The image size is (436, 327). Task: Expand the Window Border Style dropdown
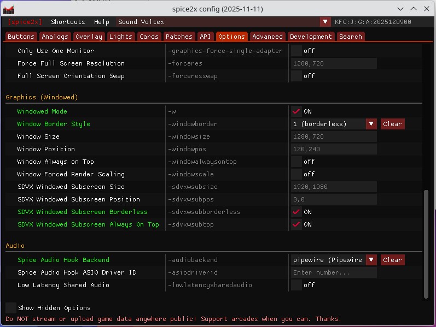pyautogui.click(x=371, y=124)
